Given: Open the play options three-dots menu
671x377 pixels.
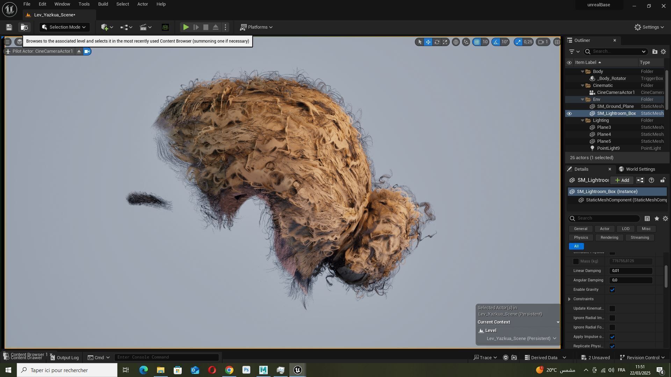Looking at the screenshot, I should [225, 27].
